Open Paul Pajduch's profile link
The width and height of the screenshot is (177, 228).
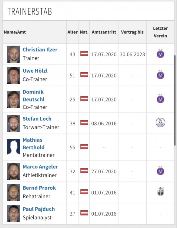tap(39, 209)
